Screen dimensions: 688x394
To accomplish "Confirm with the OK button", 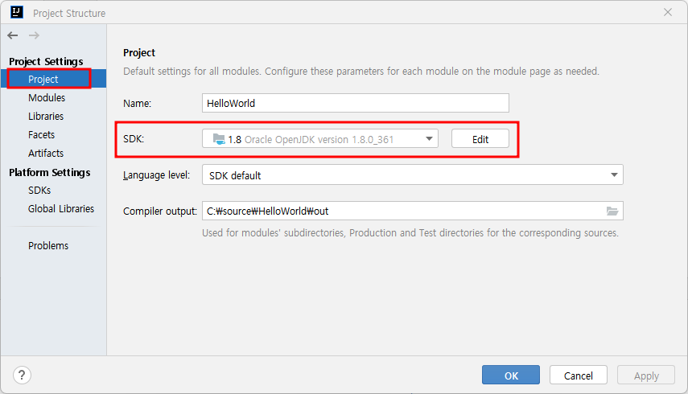I will (511, 376).
